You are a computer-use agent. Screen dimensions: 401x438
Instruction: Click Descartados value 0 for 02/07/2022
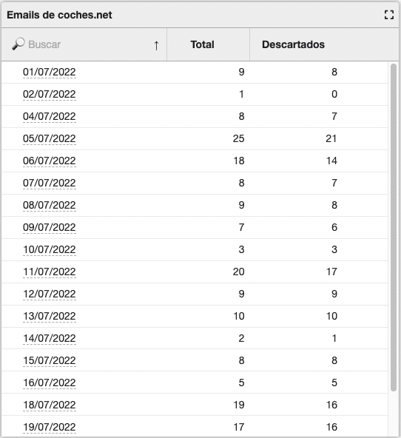tap(334, 94)
